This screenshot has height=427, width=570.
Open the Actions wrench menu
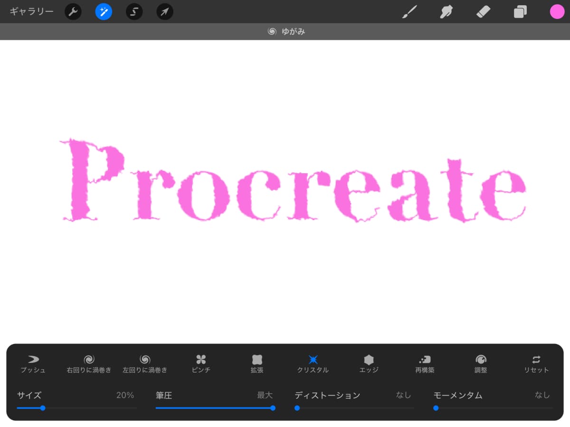pos(73,11)
